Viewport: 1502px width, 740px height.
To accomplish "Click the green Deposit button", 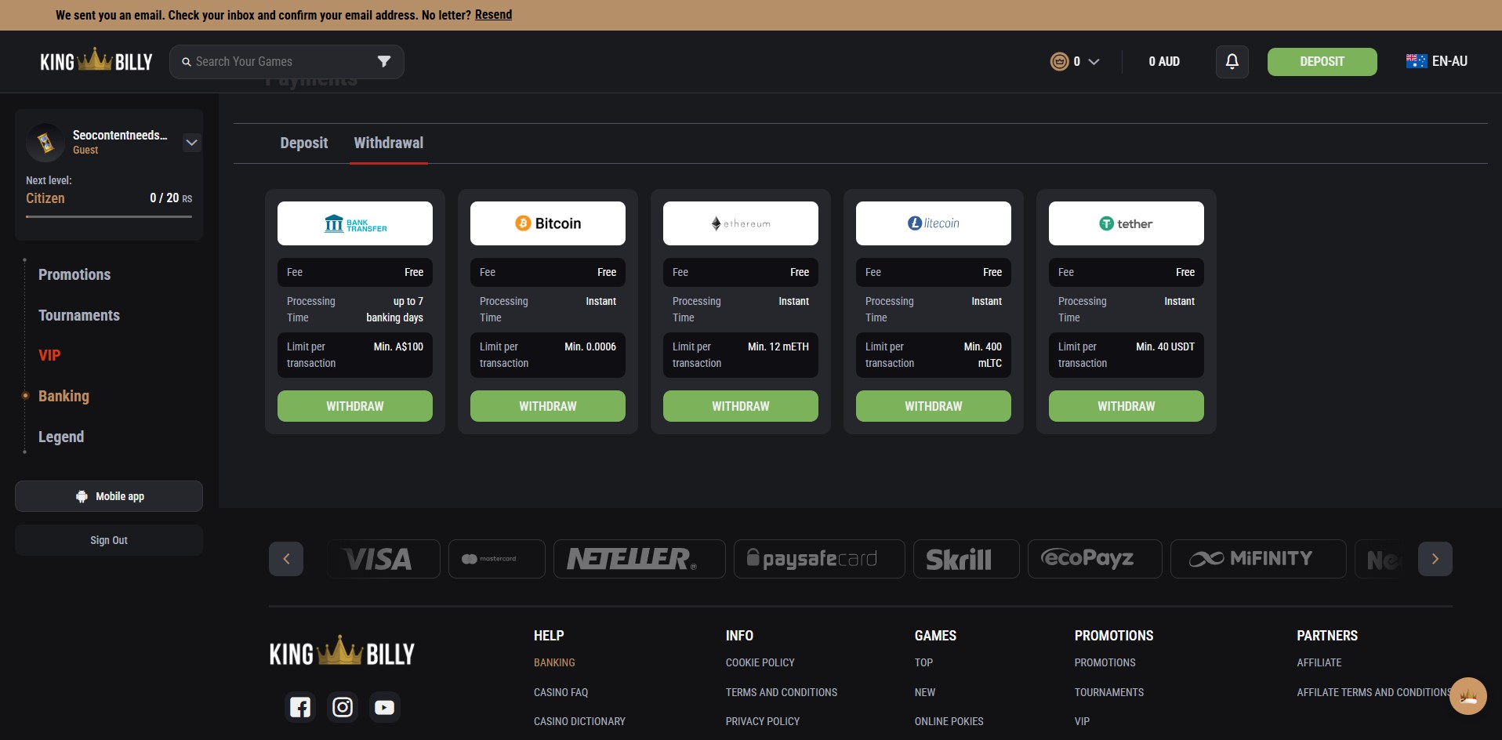I will point(1322,61).
